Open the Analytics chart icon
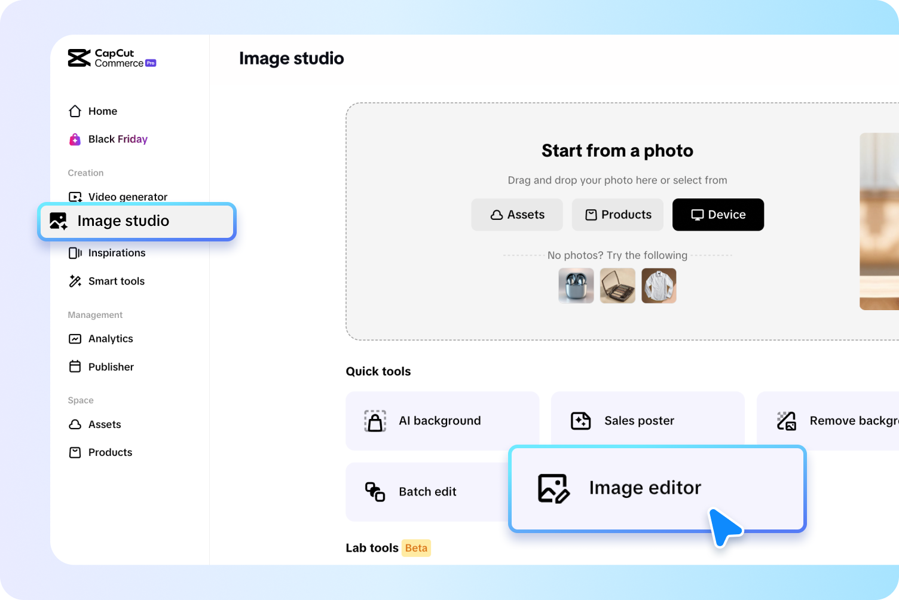The width and height of the screenshot is (899, 600). tap(75, 338)
